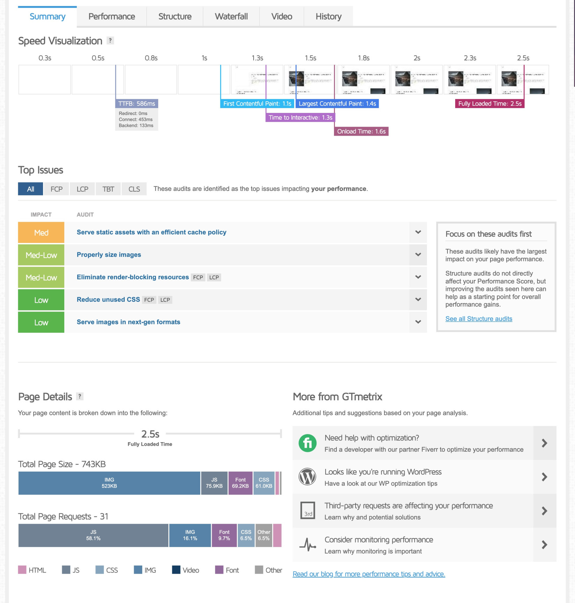
Task: Open the Waterfall tab
Action: pos(231,16)
